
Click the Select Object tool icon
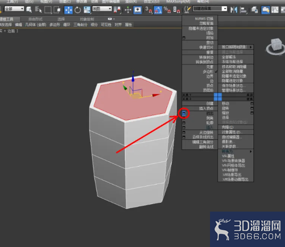[29, 9]
